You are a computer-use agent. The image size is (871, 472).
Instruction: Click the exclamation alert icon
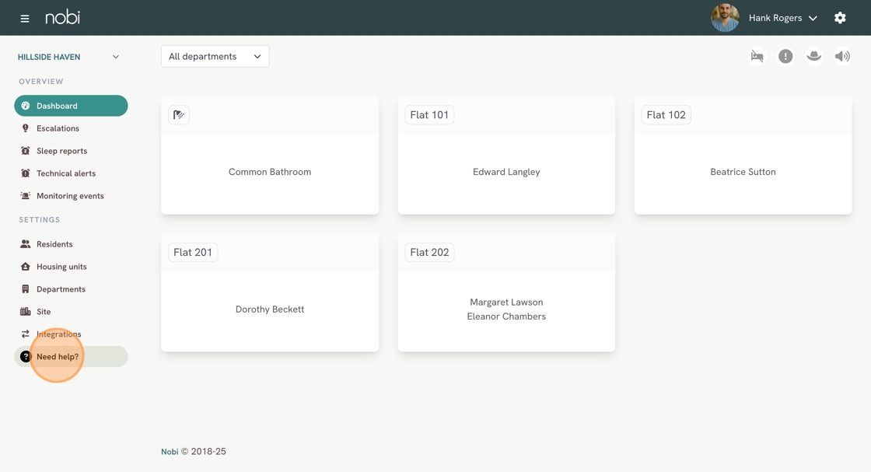(x=785, y=56)
